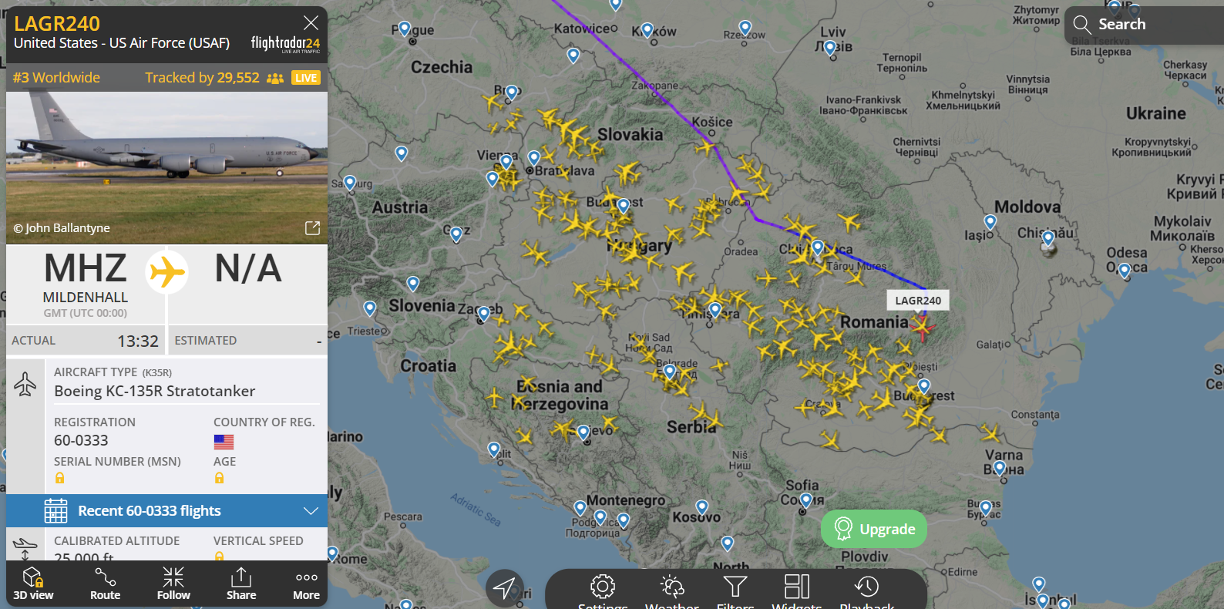Viewport: 1224px width, 609px height.
Task: Open 3D view of the flight
Action: [33, 584]
